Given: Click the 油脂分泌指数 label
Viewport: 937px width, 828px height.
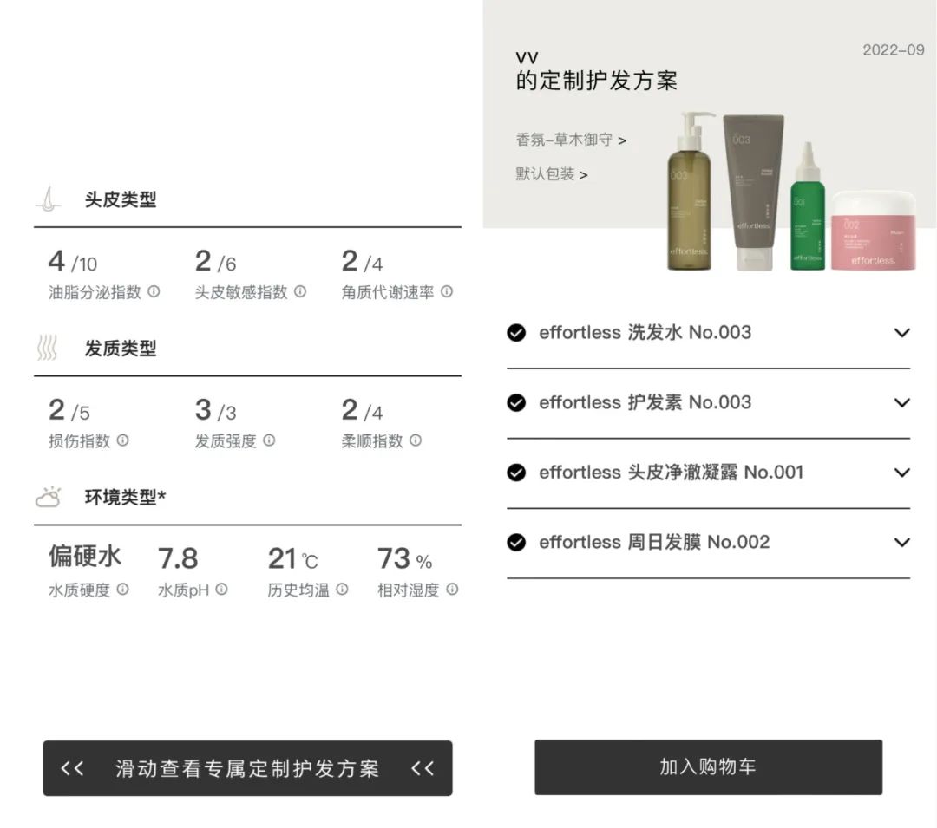Looking at the screenshot, I should [x=95, y=292].
